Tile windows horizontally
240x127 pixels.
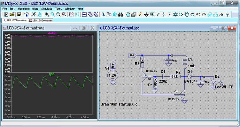tap(84, 15)
